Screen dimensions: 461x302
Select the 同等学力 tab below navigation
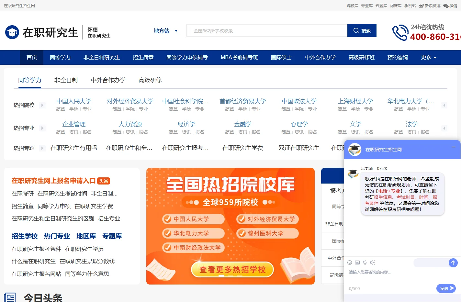[30, 80]
